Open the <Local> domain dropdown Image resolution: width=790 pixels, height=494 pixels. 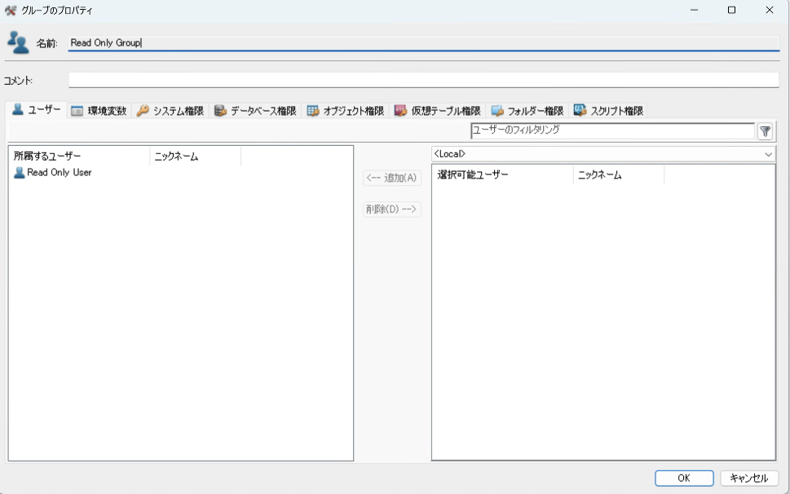click(x=603, y=154)
